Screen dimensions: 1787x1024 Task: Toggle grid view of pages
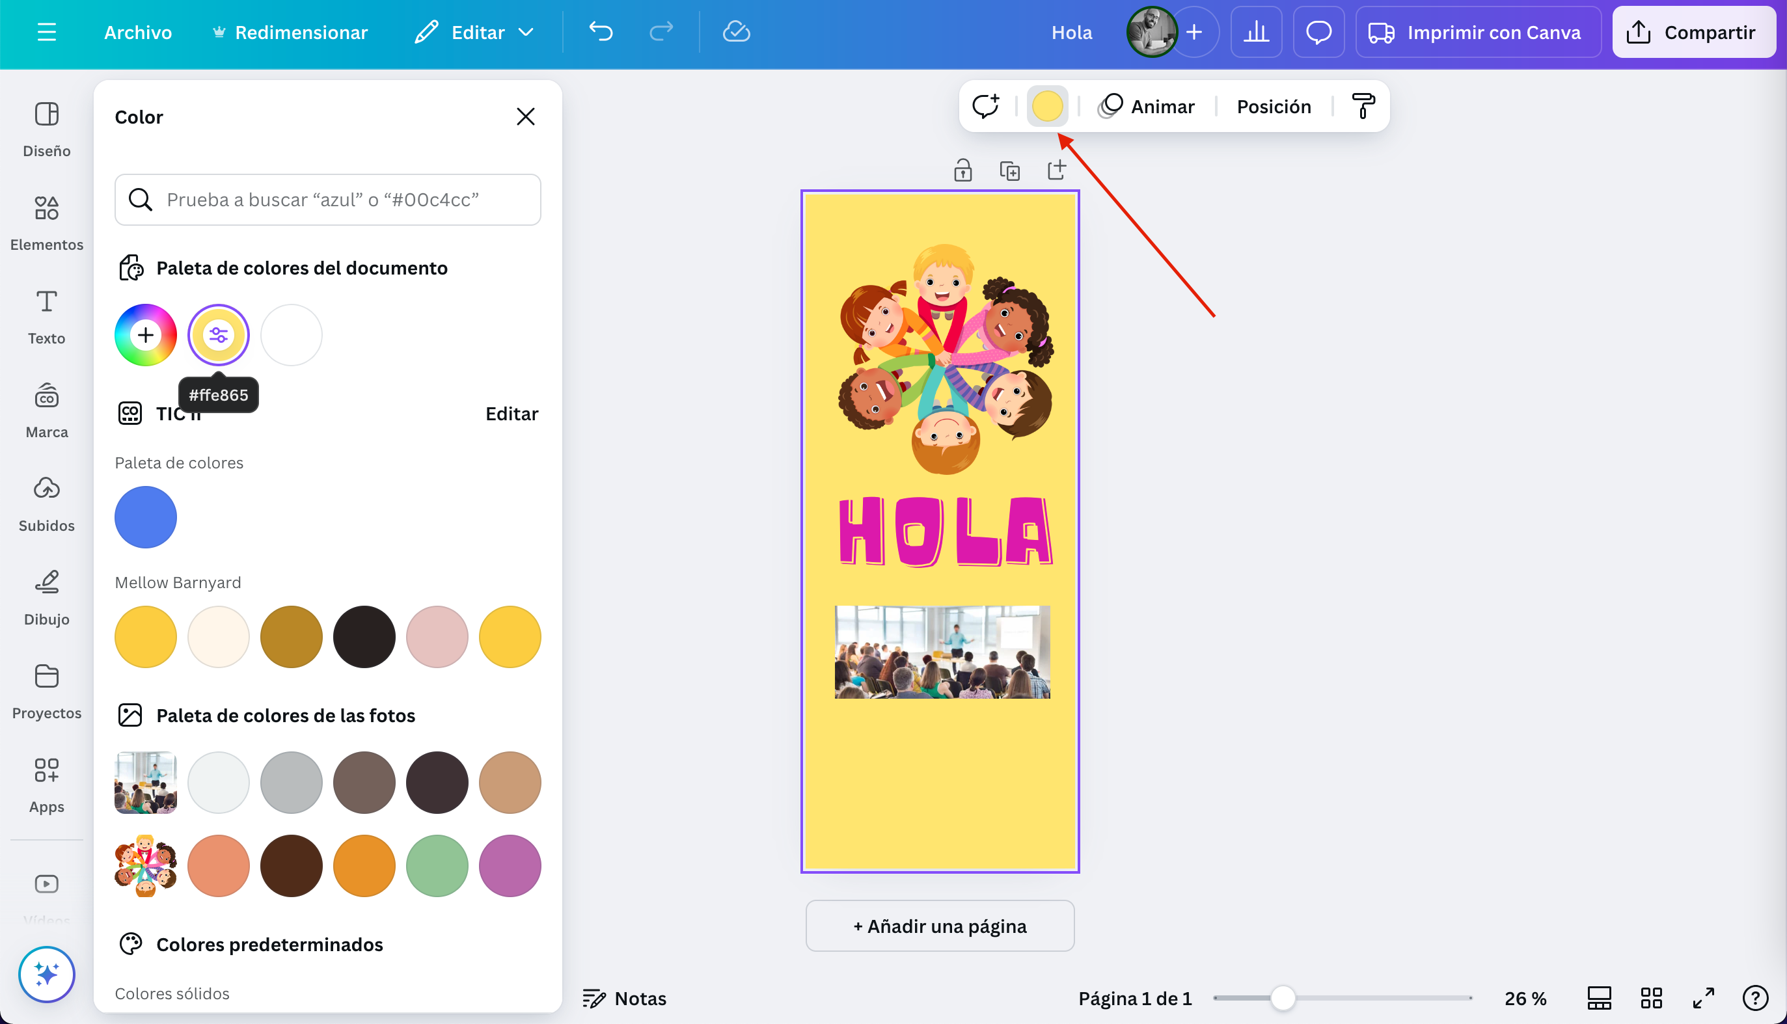(x=1650, y=998)
